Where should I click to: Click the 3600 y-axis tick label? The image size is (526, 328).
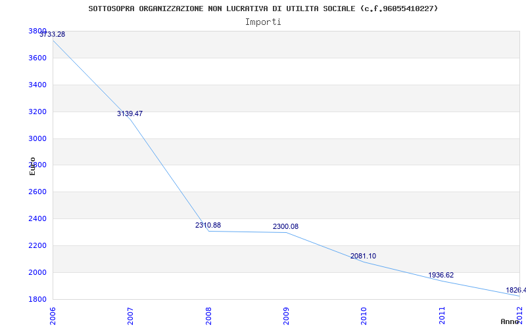37,58
